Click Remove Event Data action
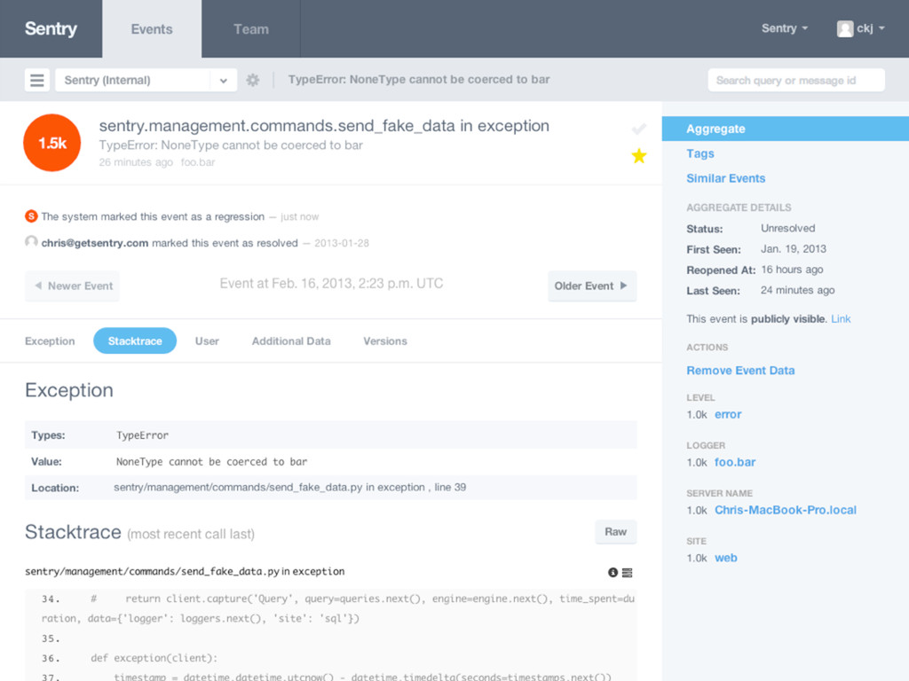 (x=740, y=371)
